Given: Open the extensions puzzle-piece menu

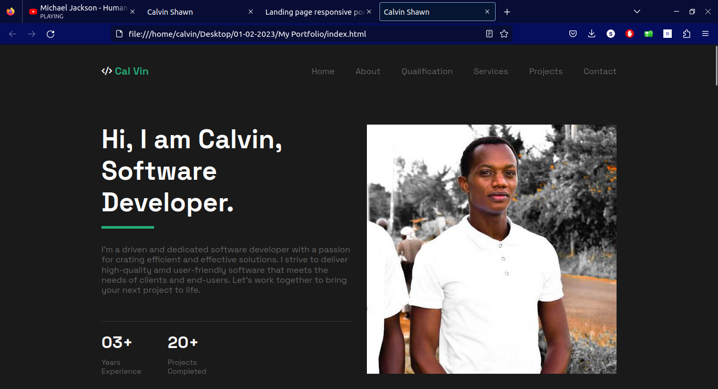Looking at the screenshot, I should click(x=686, y=33).
